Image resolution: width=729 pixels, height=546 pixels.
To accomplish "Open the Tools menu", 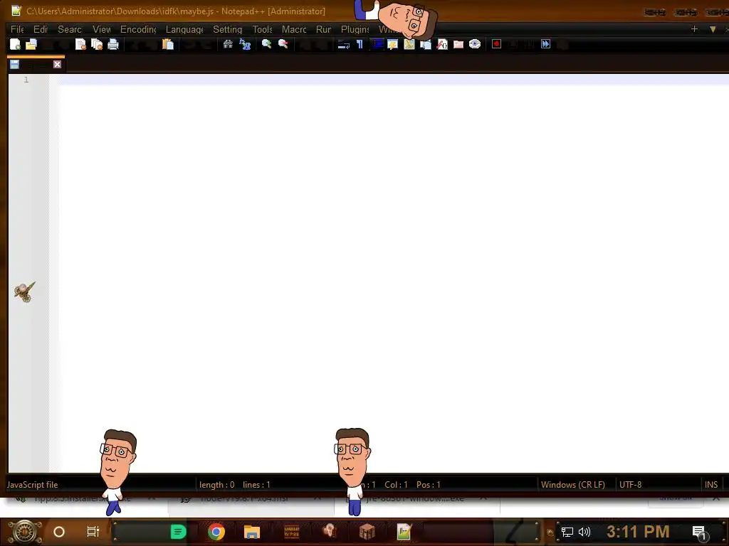I will point(262,29).
